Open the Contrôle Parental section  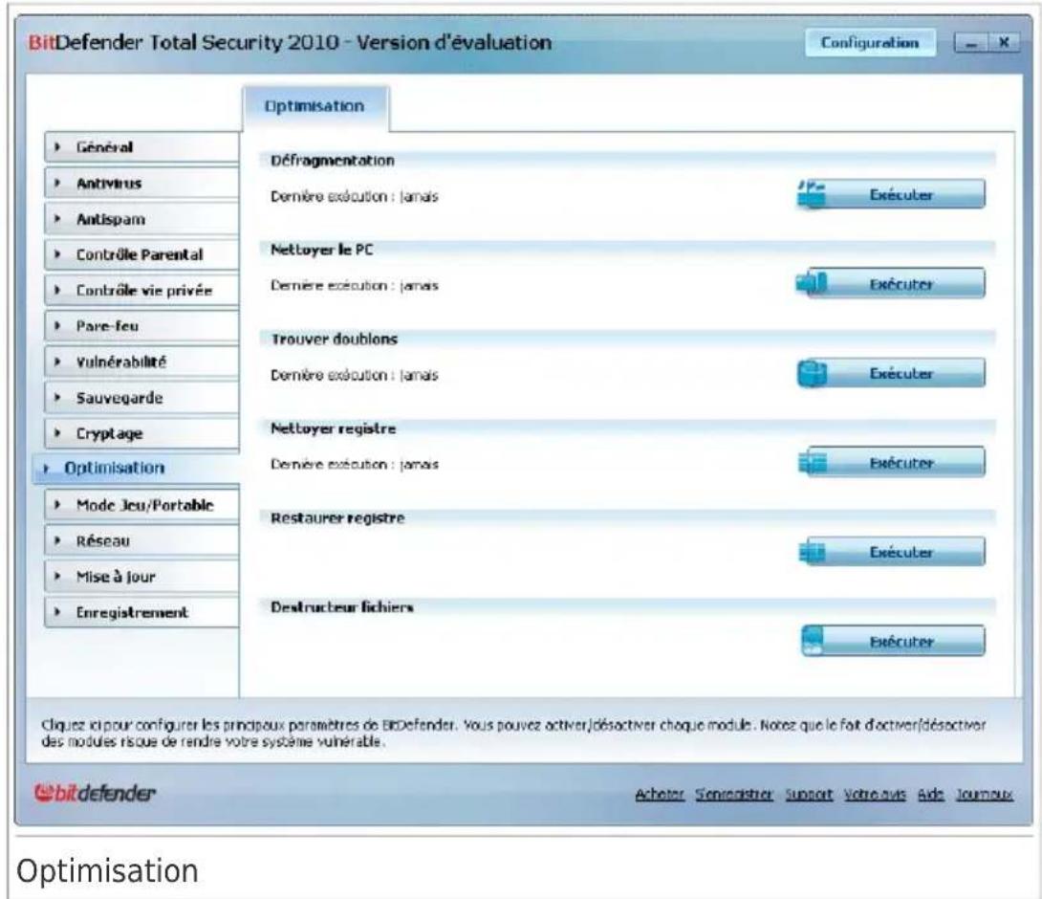point(141,254)
